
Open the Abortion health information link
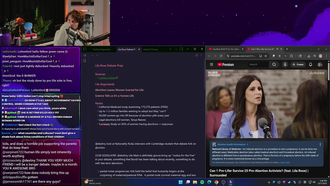(233, 144)
